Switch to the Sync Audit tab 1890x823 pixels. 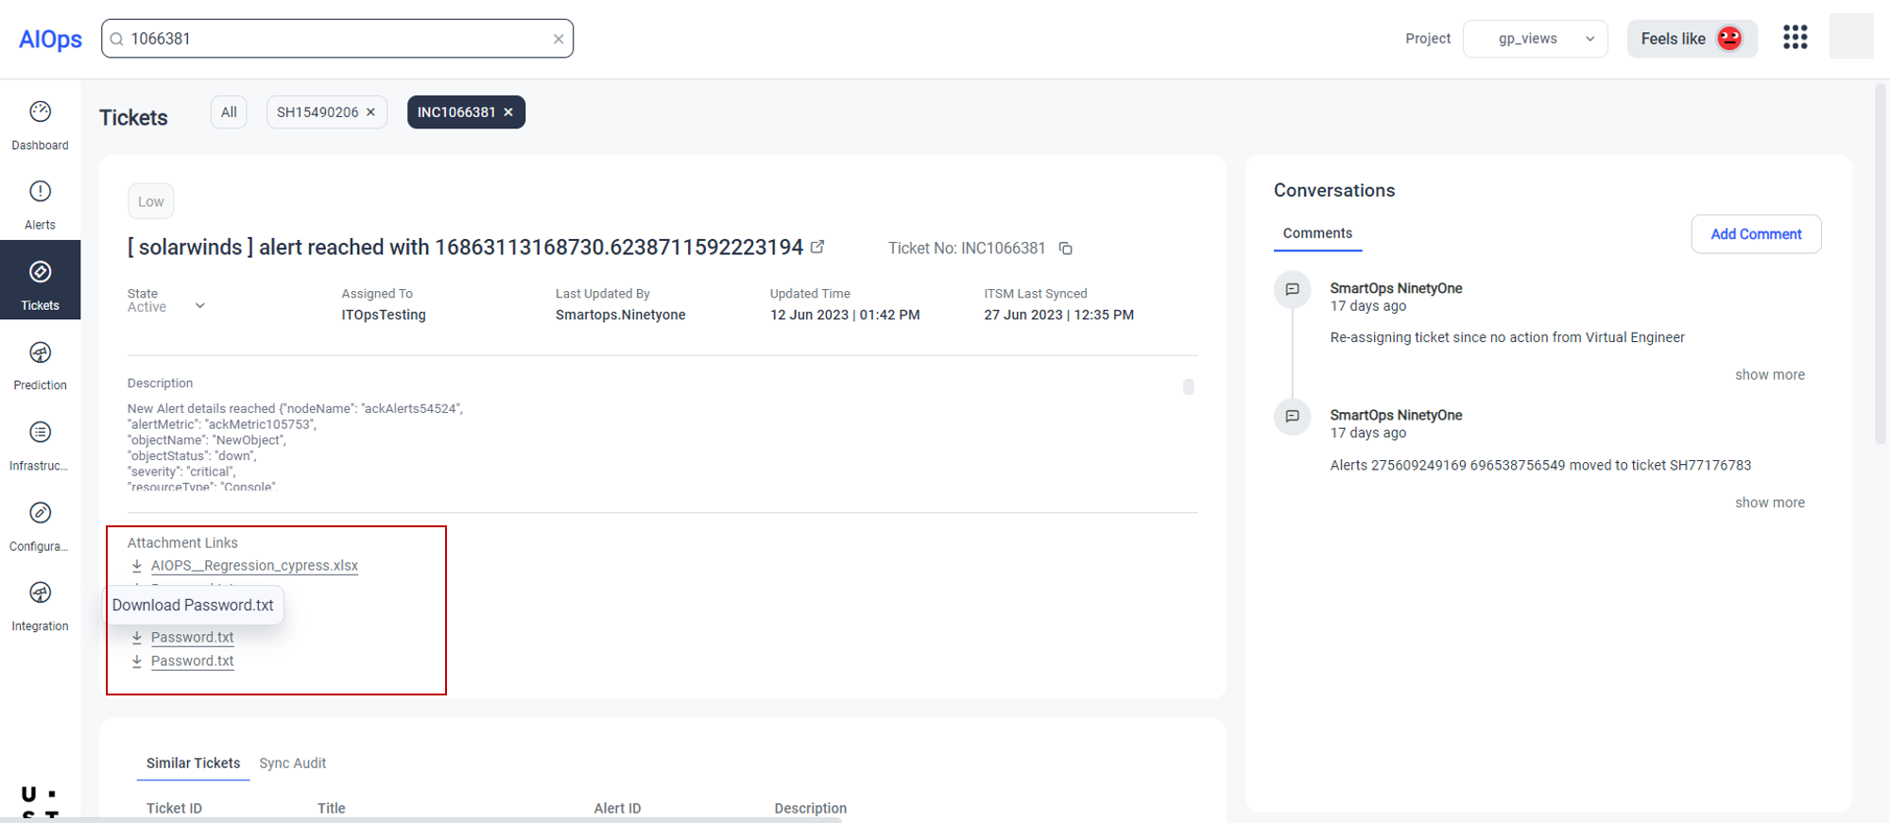pyautogui.click(x=292, y=763)
